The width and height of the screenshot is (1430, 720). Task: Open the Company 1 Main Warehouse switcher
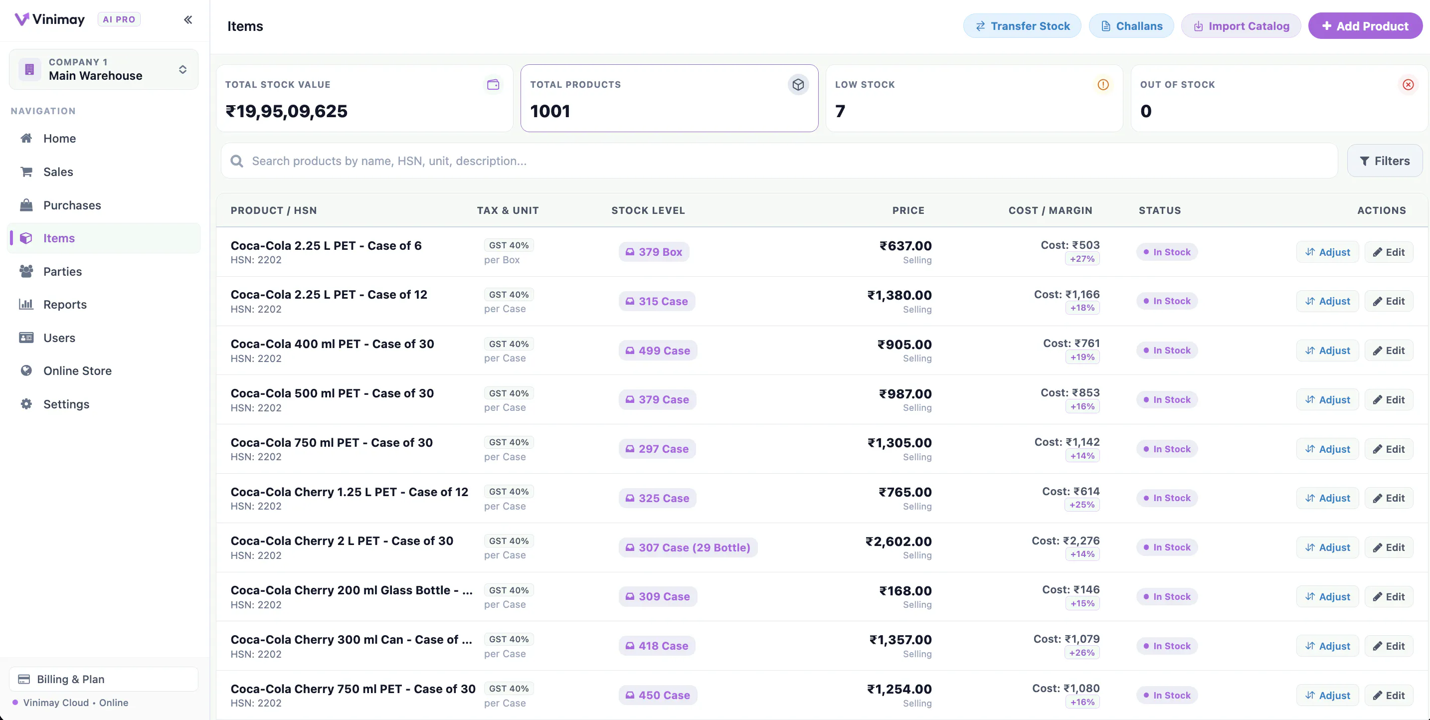[104, 69]
